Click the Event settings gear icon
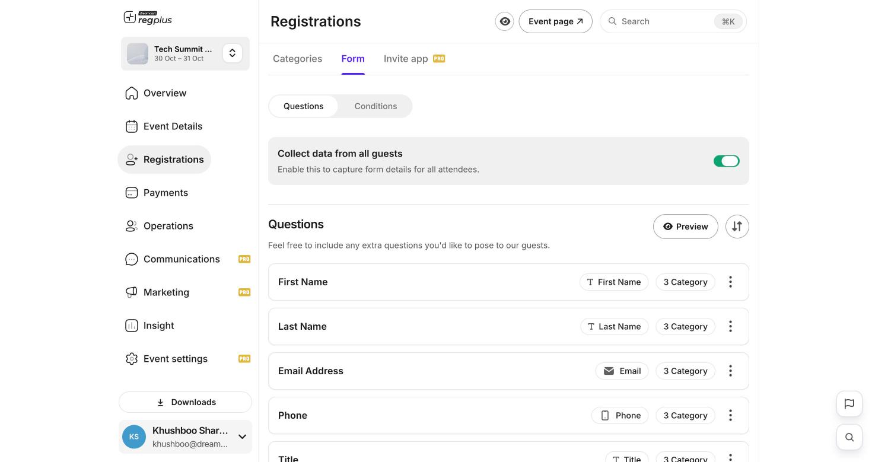This screenshot has height=462, width=872. point(132,359)
